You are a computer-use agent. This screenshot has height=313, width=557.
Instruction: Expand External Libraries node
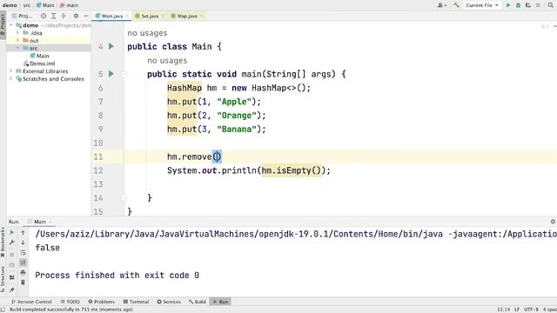pyautogui.click(x=11, y=71)
